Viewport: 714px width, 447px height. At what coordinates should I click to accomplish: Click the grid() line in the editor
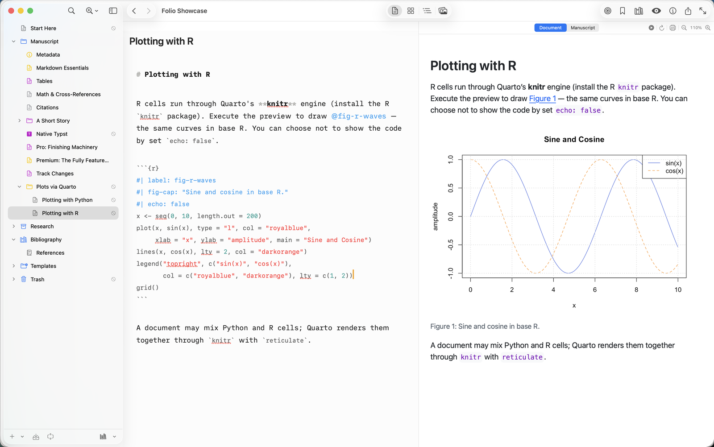tap(148, 288)
